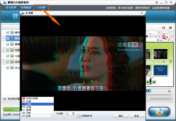
Task: Click the subtitle ABC icon
Action: (x=5, y=99)
